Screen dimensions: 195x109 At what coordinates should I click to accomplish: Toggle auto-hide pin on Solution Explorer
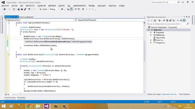point(186,17)
